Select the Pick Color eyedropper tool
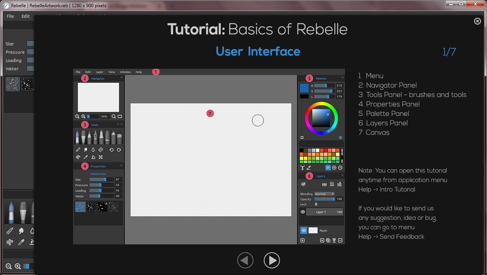This screenshot has height=275, width=487. click(x=21, y=242)
